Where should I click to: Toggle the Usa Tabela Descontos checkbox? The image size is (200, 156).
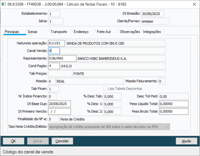[x=105, y=88]
